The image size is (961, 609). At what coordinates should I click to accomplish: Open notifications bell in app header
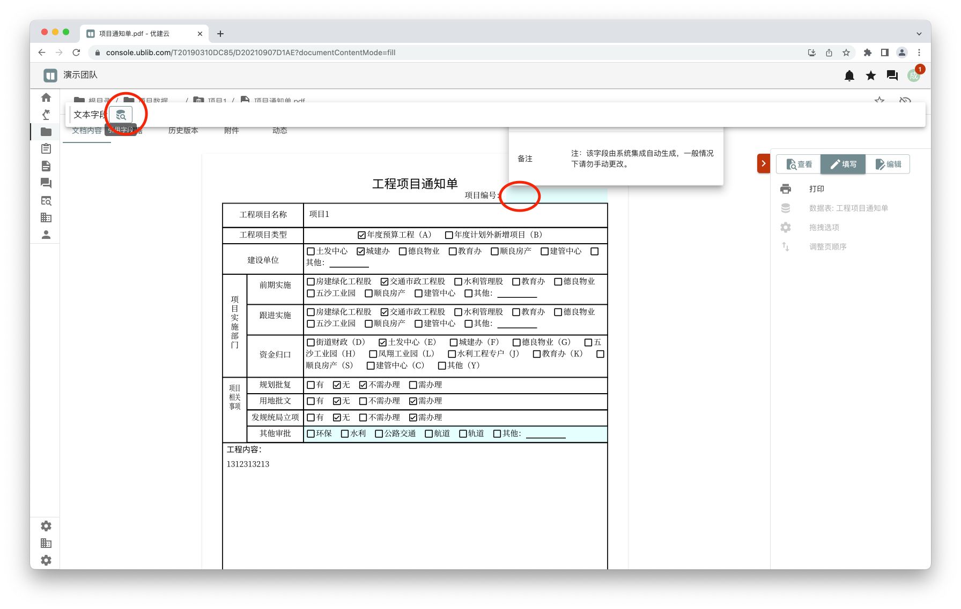pos(849,76)
